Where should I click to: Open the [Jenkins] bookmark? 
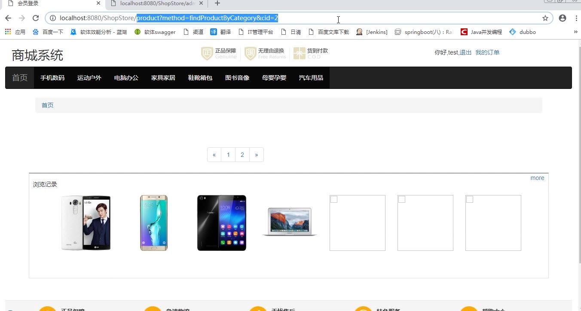[x=372, y=32]
